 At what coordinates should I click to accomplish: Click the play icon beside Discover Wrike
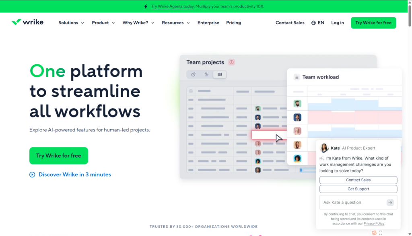click(x=32, y=174)
